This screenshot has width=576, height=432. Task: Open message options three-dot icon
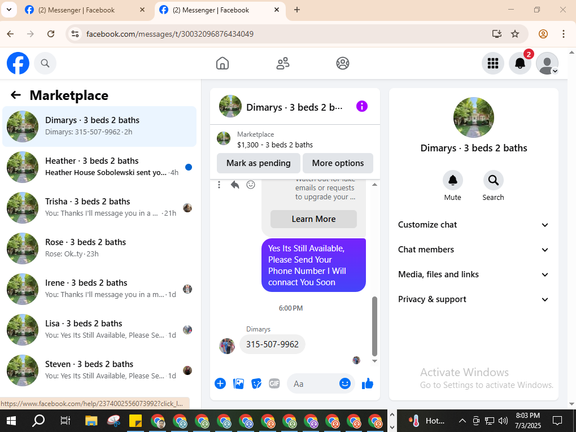click(x=219, y=185)
